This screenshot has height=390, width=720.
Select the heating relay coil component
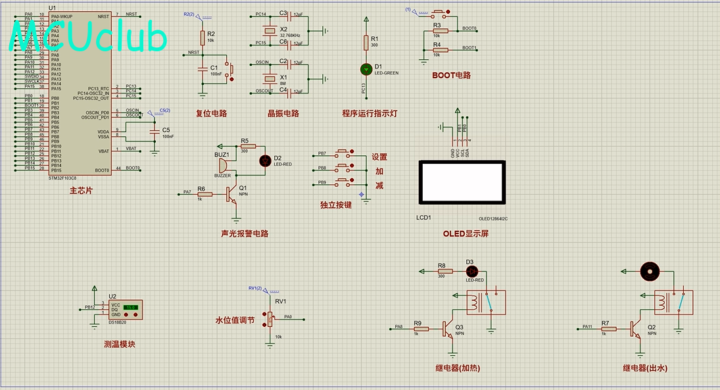[473, 302]
